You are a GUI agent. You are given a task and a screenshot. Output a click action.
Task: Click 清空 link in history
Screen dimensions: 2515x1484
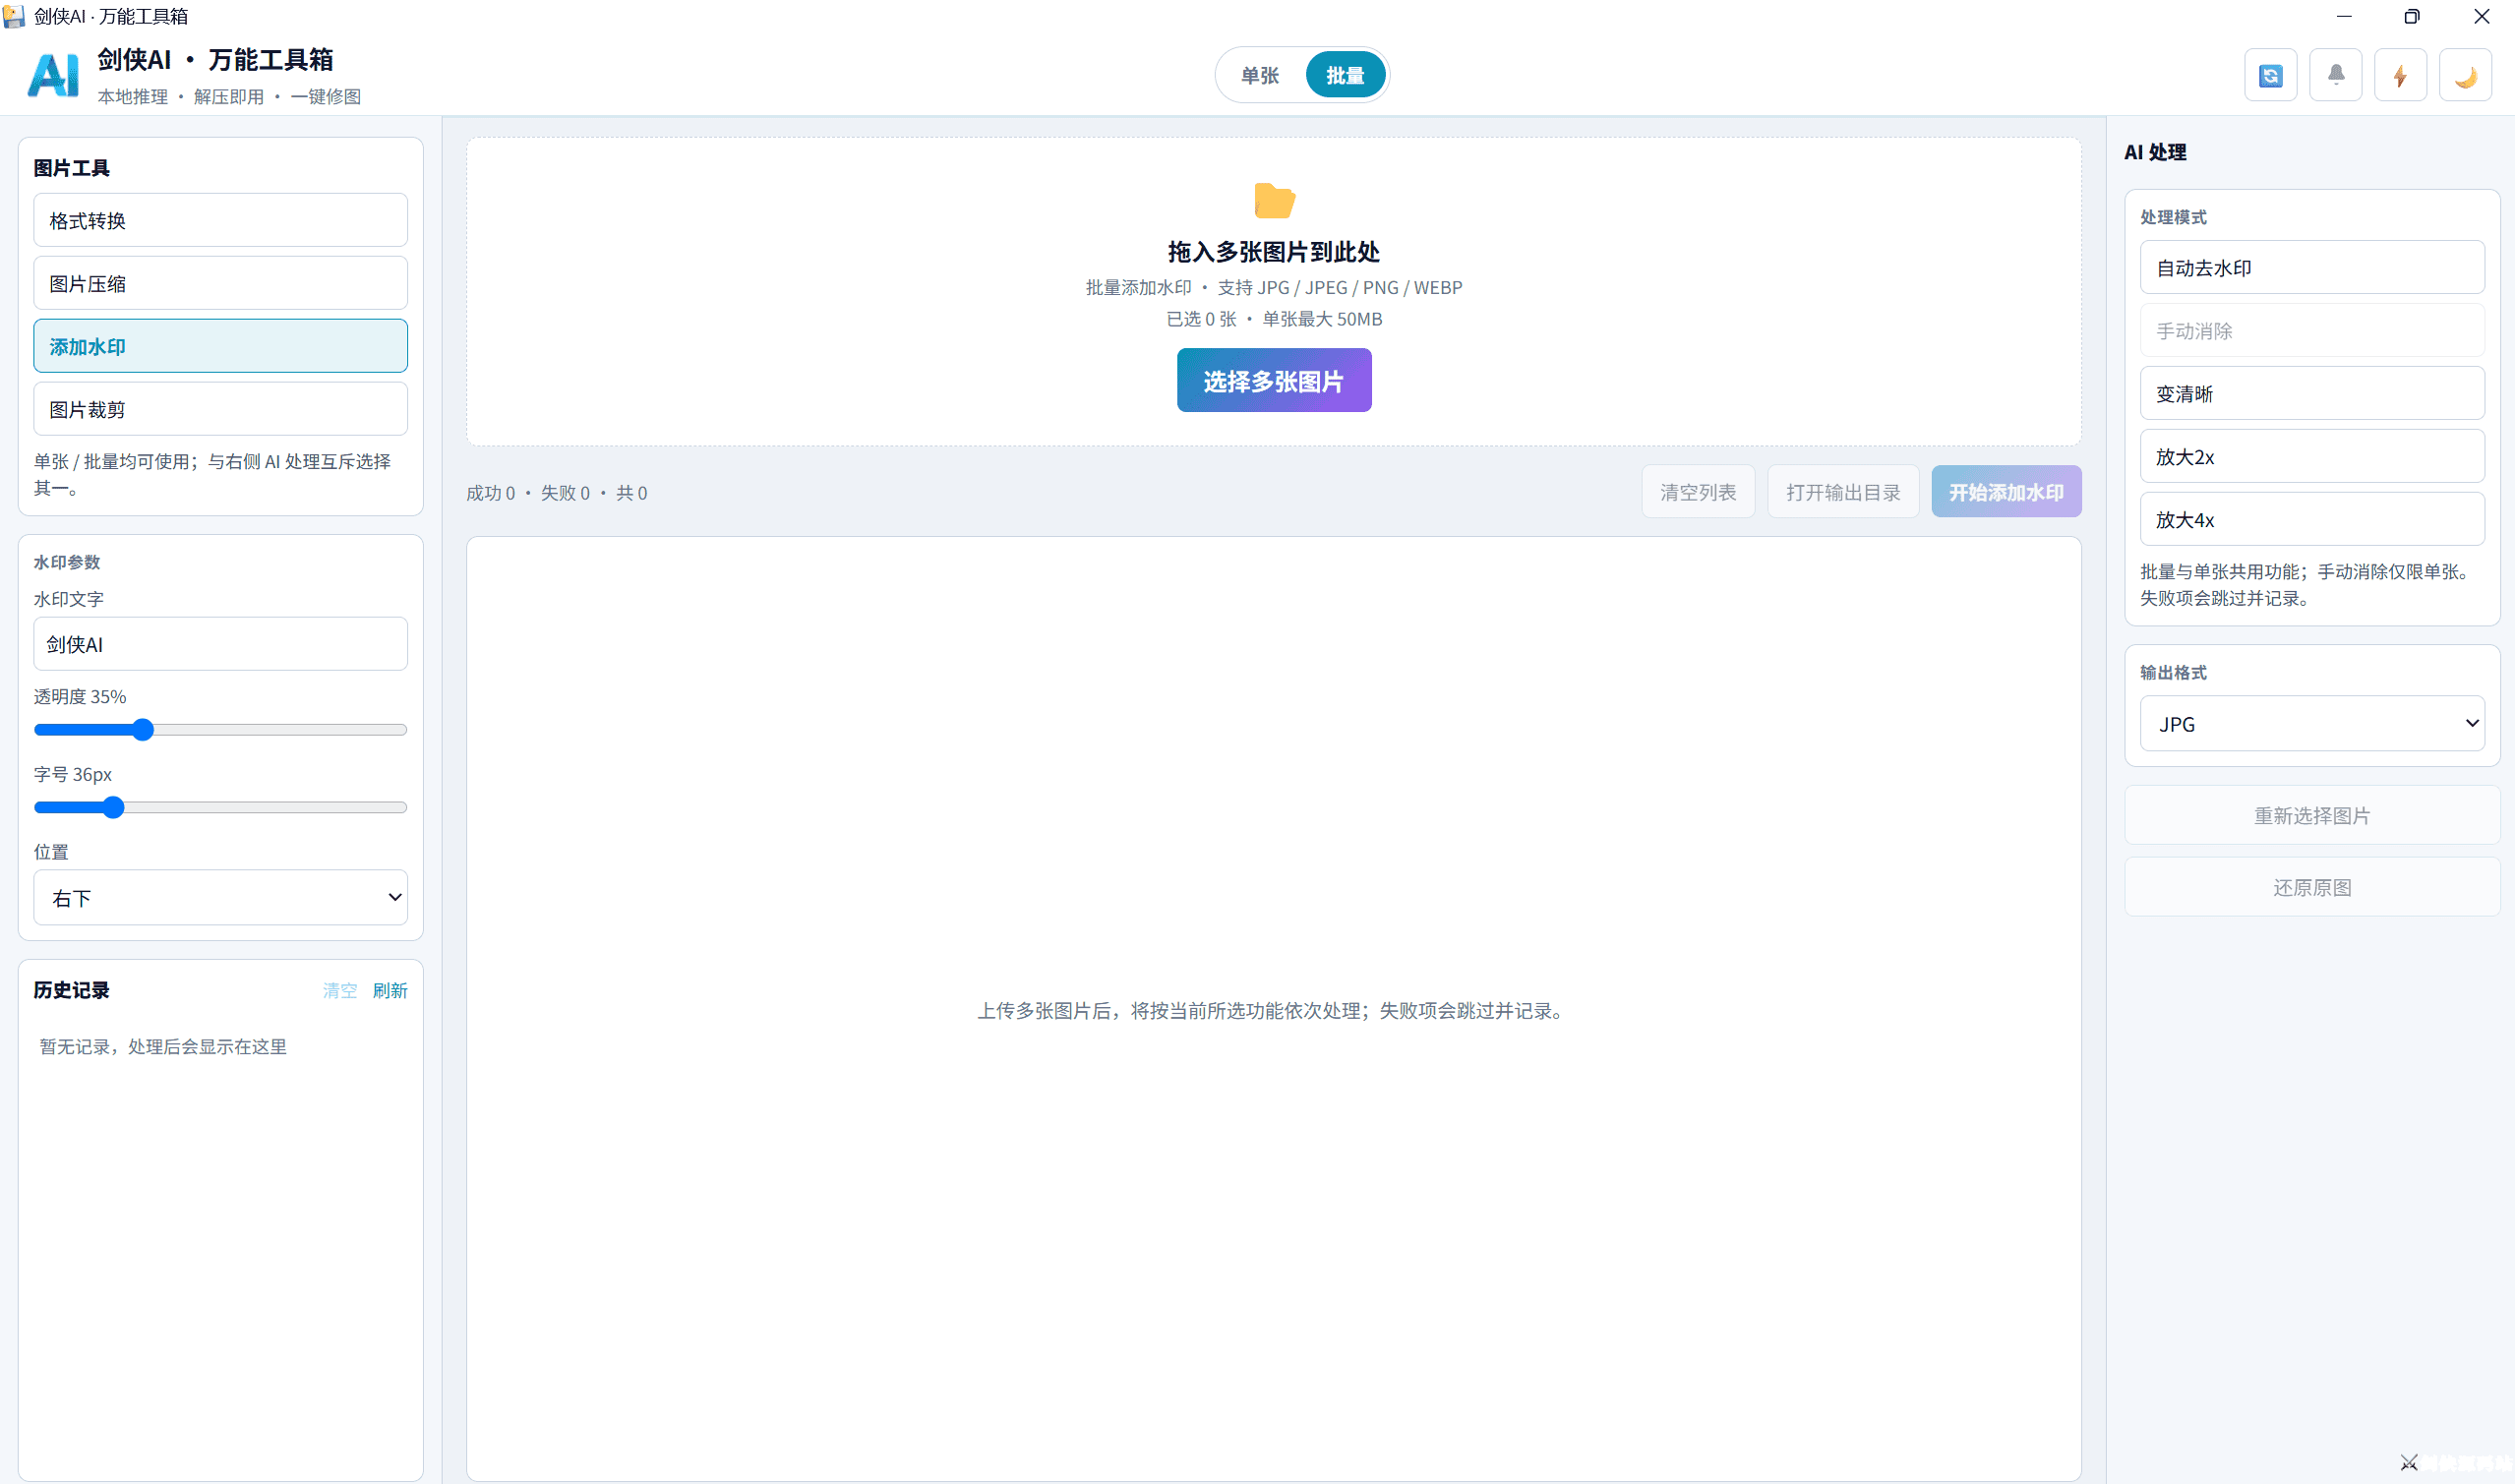339,990
